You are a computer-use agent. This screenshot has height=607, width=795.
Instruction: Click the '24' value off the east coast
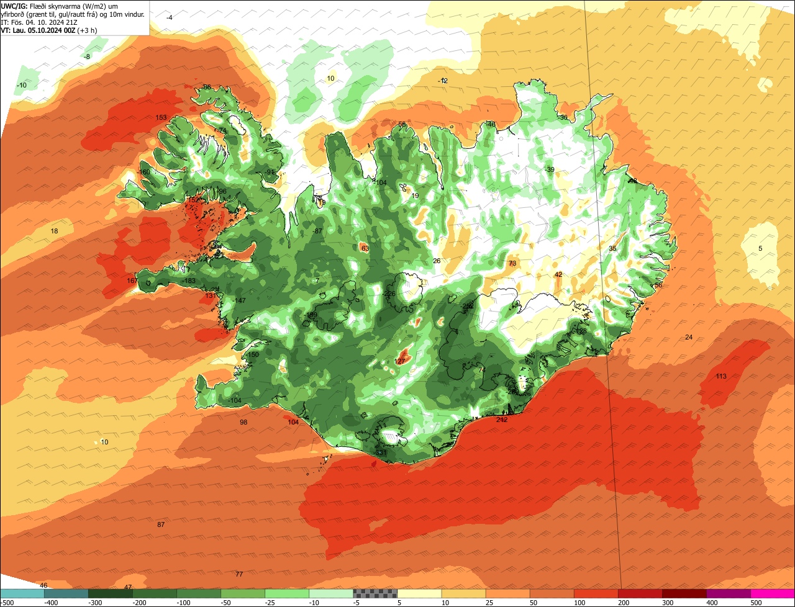(689, 337)
